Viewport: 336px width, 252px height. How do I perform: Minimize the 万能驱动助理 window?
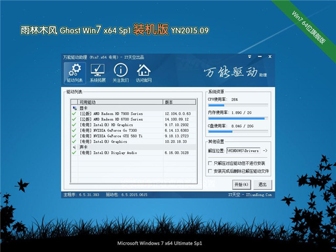(260, 57)
